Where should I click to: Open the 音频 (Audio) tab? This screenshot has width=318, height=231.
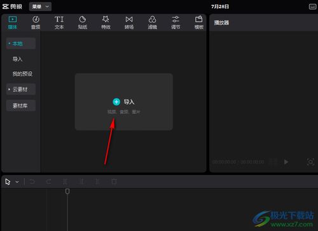tap(36, 22)
